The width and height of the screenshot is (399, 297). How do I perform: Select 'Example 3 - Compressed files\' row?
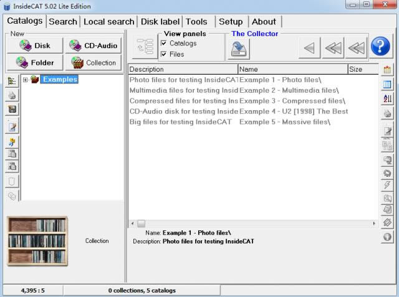click(x=253, y=101)
